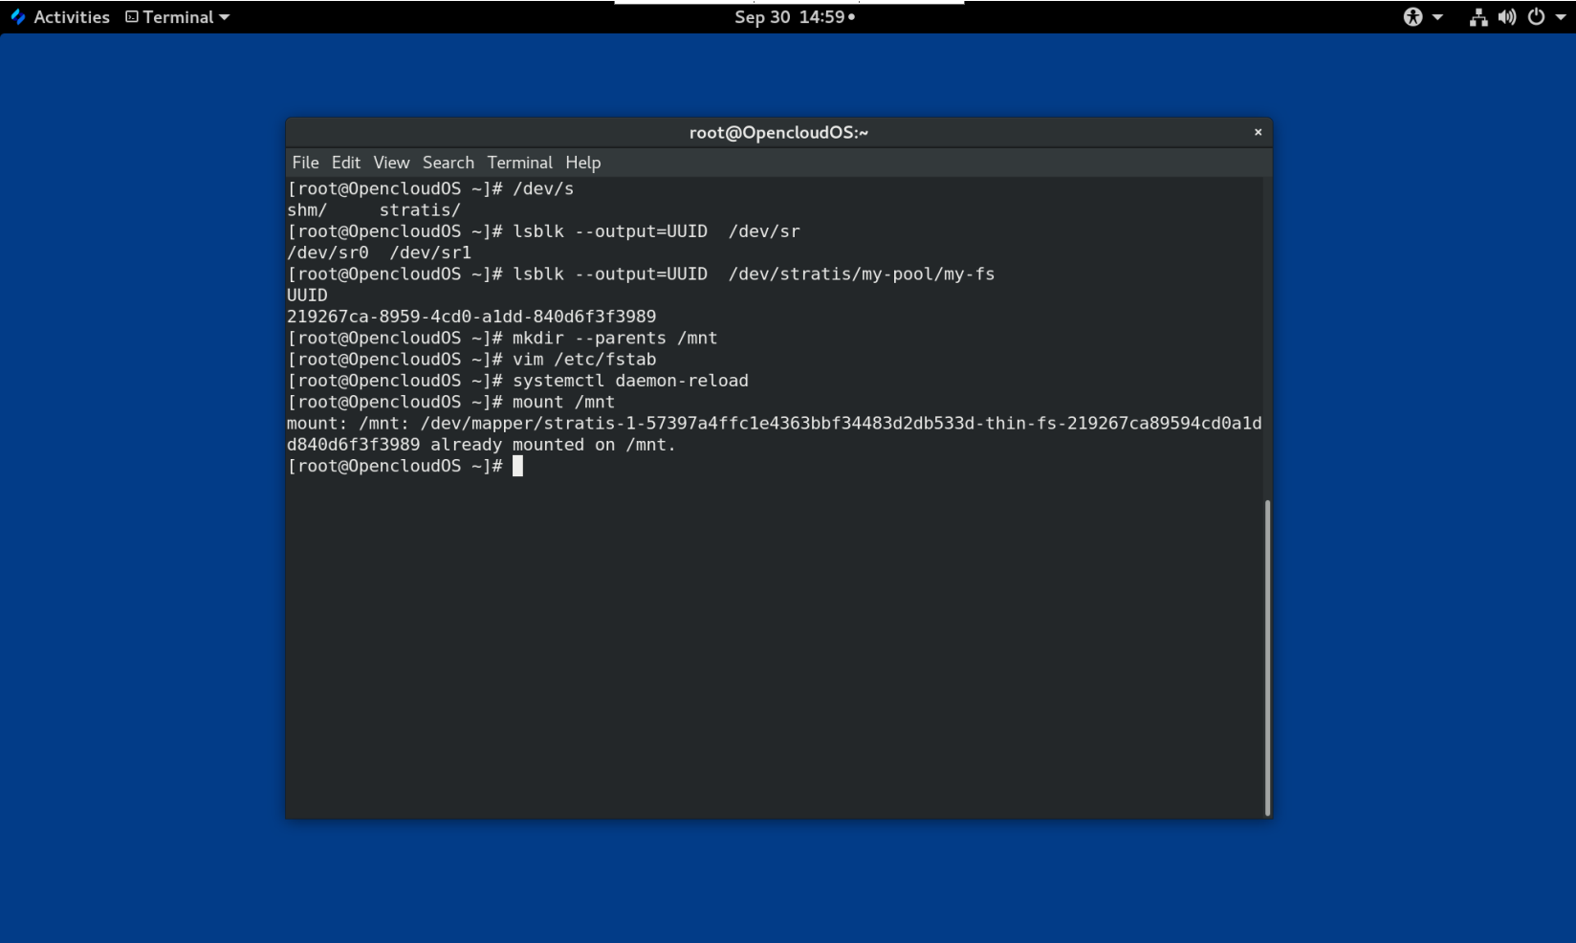Click the terminal vertical scrollbar

coord(1268,656)
